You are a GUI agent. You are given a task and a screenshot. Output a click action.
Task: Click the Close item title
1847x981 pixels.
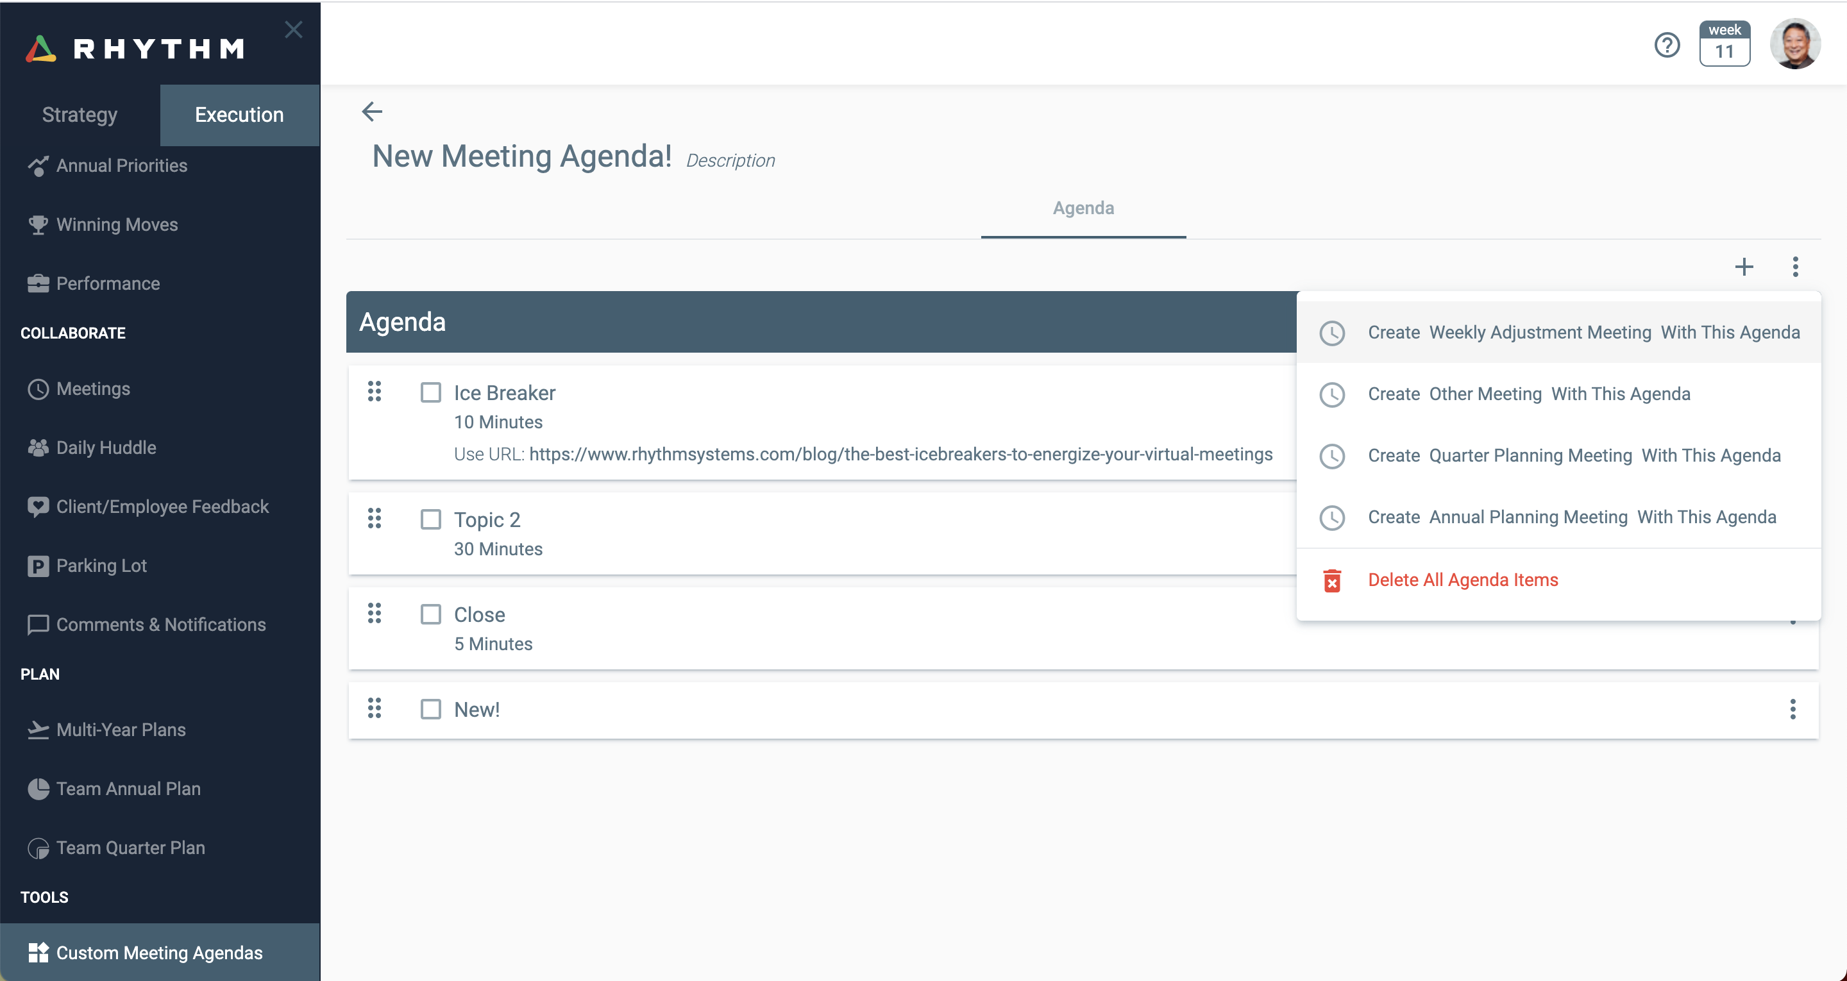(479, 614)
